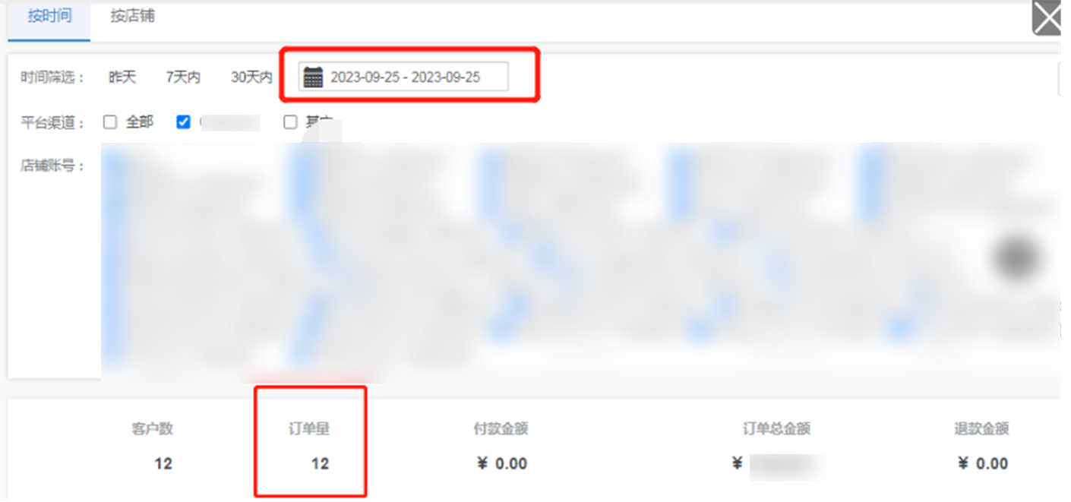Click the 订单总金额 statistic label
Viewport: 1071px width, 502px height.
(x=776, y=429)
